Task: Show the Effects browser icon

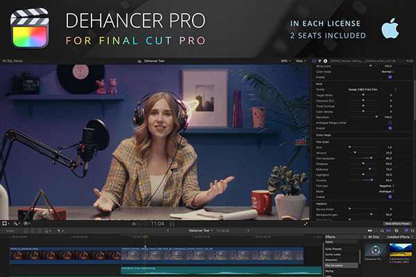Action: (x=406, y=231)
